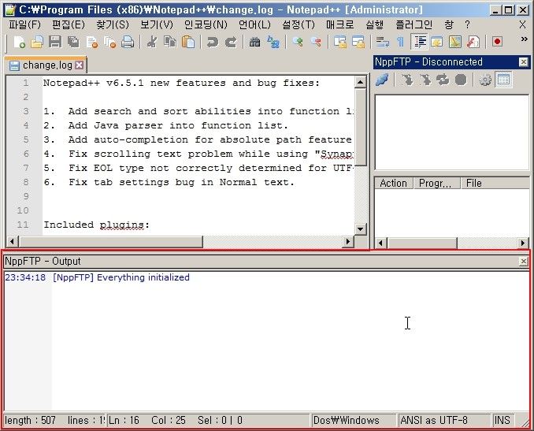
Task: Click the File column header
Action: [495, 184]
